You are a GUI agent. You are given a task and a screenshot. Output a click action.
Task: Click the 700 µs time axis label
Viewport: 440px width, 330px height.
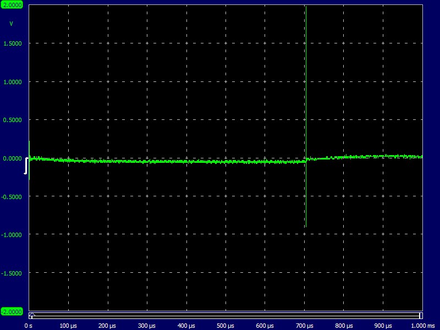[305, 326]
